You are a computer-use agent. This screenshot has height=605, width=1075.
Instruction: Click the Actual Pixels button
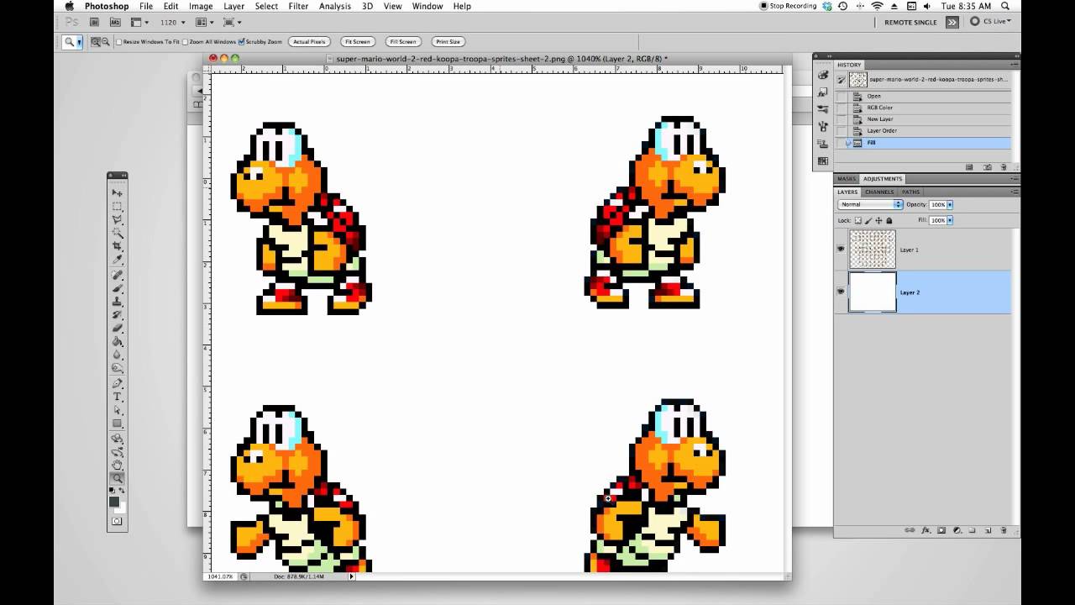click(x=309, y=41)
